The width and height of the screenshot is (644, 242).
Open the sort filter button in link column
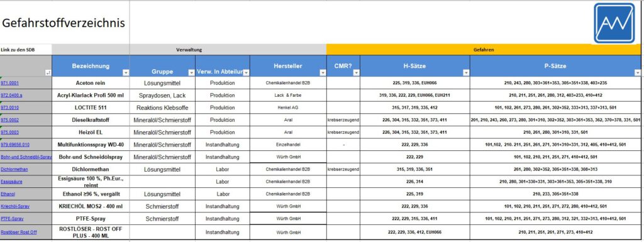pos(48,73)
